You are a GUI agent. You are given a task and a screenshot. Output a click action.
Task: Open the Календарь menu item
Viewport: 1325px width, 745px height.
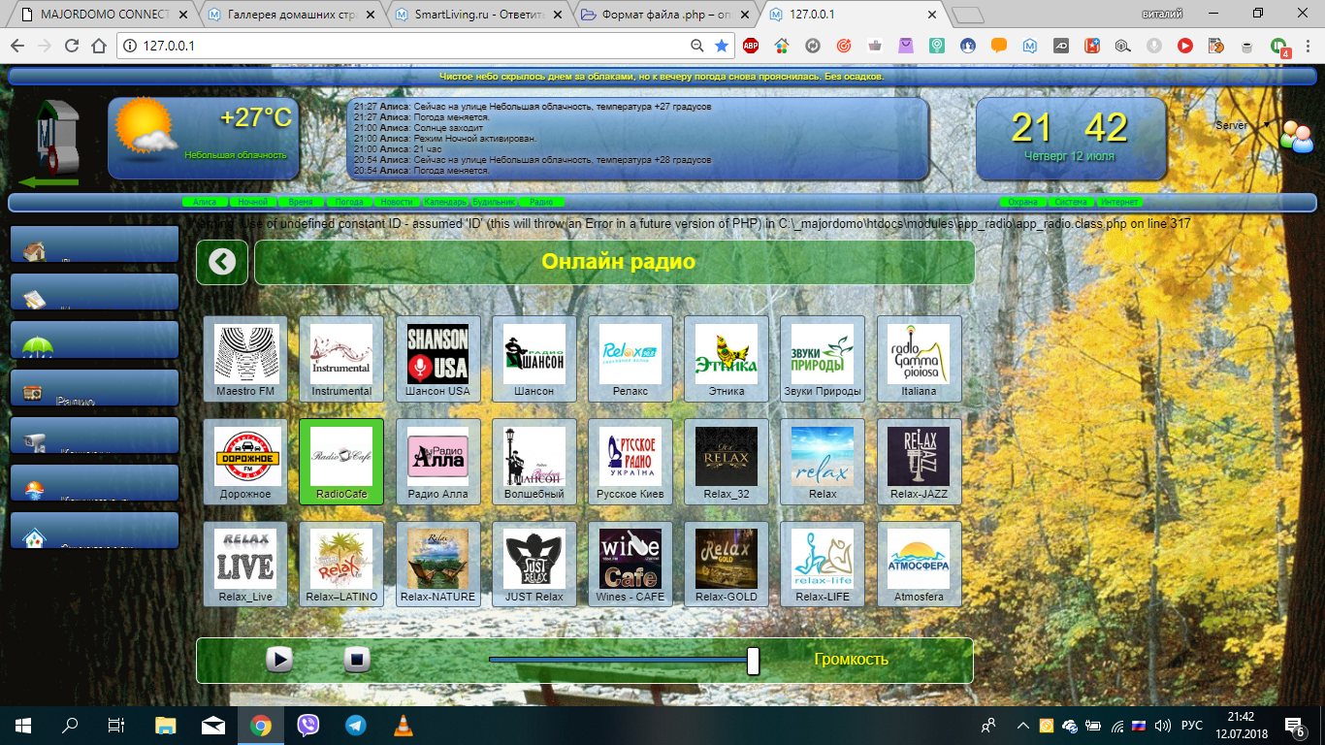(445, 202)
